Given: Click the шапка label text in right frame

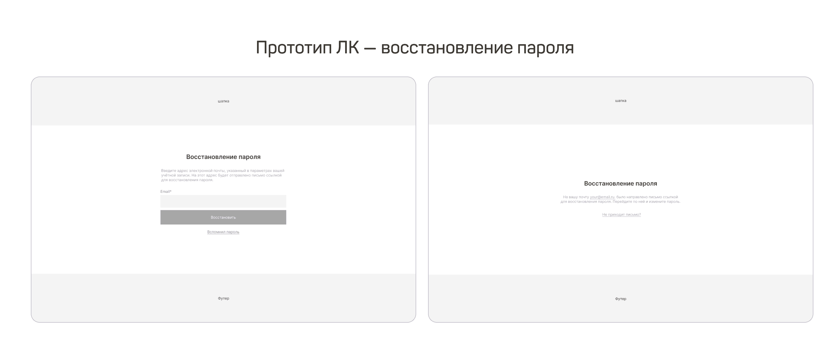Looking at the screenshot, I should [x=620, y=101].
